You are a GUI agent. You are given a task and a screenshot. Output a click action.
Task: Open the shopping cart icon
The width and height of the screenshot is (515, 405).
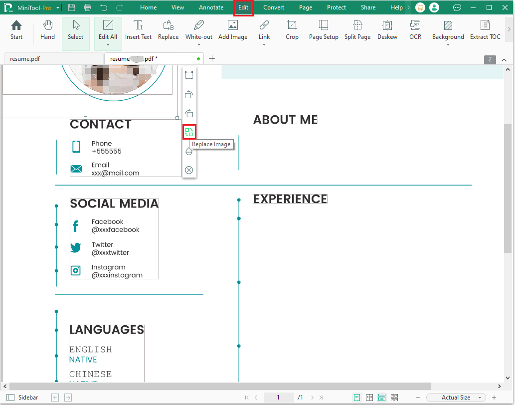pos(420,7)
